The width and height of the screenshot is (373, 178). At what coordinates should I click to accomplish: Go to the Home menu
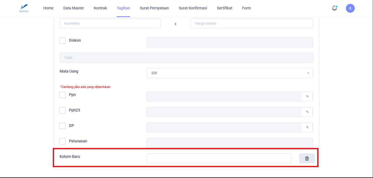tap(48, 8)
